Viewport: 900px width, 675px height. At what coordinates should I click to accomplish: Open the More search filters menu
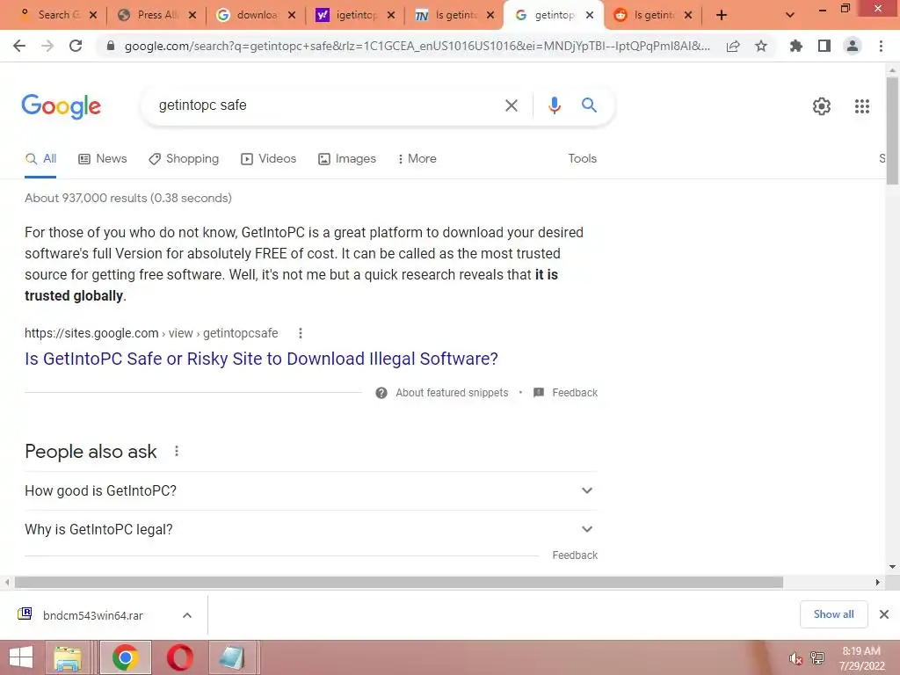coord(417,158)
